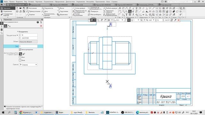Expand the Геометрия panel arrow
The image size is (205, 115).
click(x=69, y=17)
